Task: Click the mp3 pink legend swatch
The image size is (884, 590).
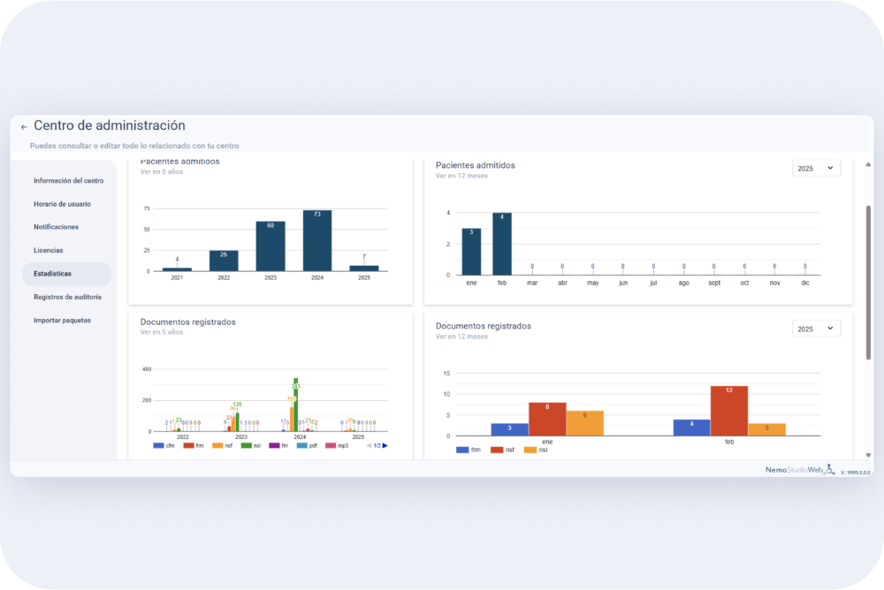Action: (331, 446)
